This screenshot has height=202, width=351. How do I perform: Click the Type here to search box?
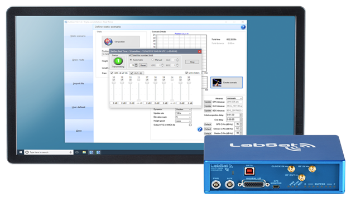tap(49, 152)
